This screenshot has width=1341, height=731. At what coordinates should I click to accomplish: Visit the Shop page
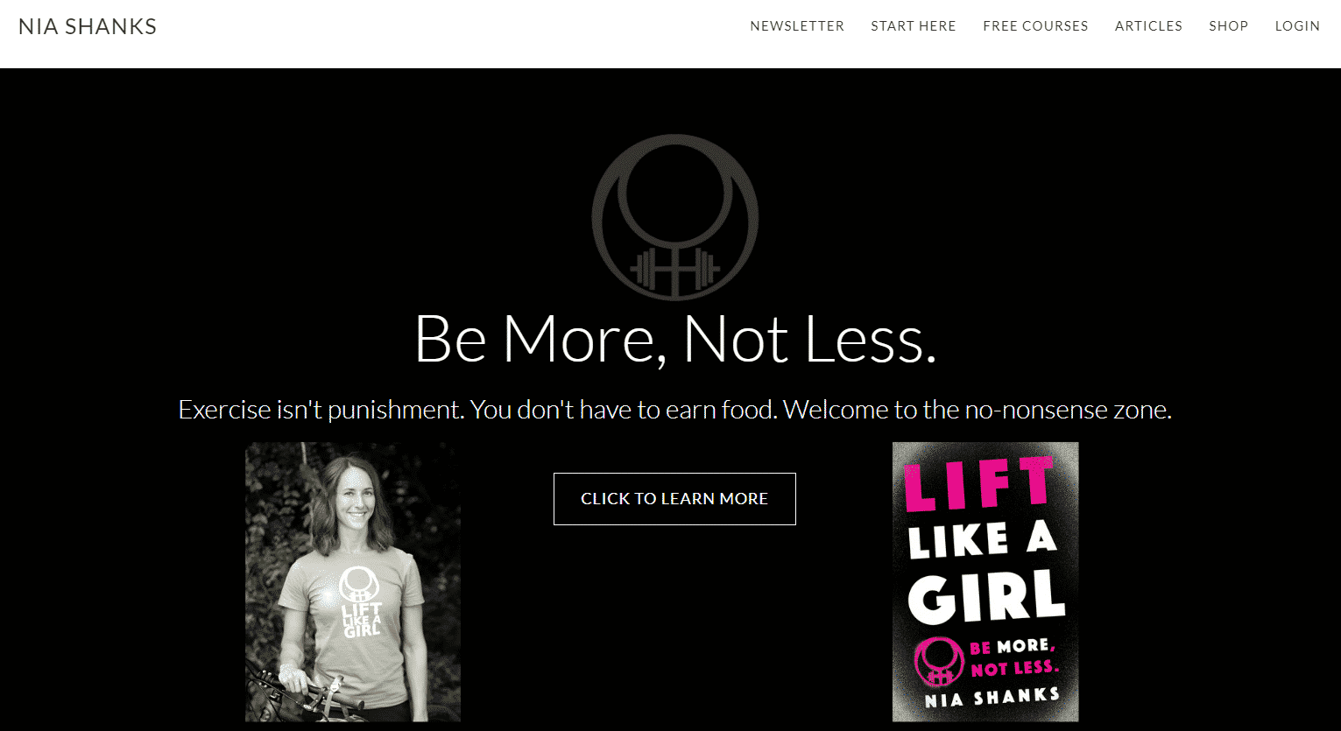coord(1228,26)
